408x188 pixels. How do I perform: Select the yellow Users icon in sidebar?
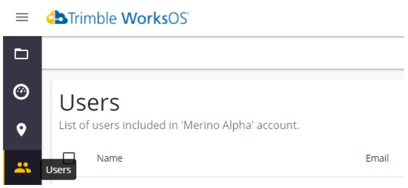23,168
